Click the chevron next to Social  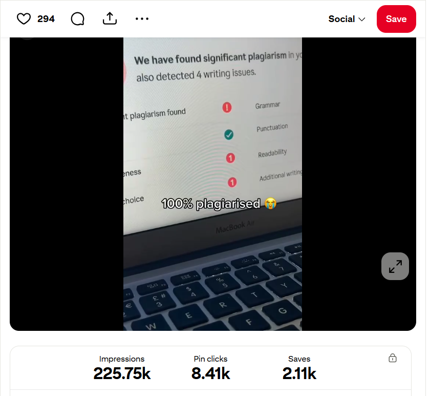pos(362,19)
